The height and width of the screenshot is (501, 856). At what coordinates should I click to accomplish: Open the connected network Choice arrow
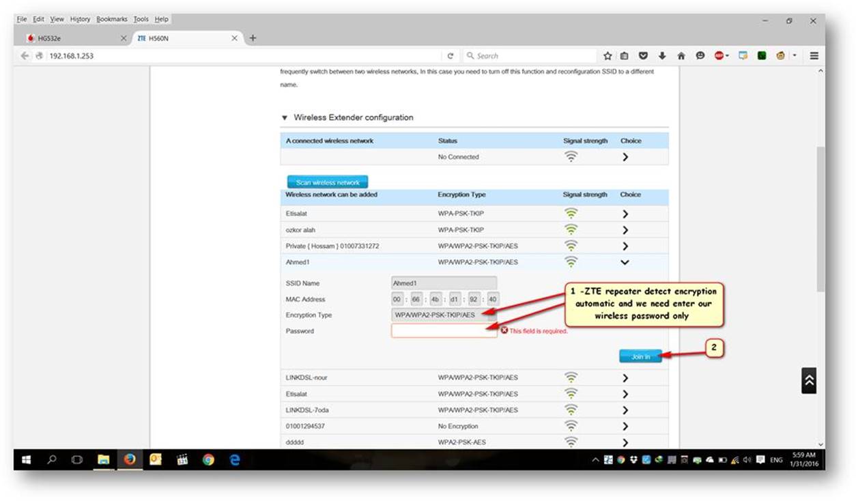click(x=625, y=157)
